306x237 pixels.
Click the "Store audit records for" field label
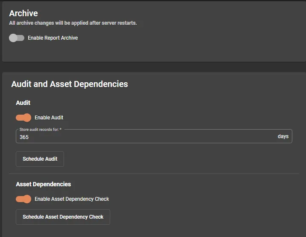pos(41,129)
